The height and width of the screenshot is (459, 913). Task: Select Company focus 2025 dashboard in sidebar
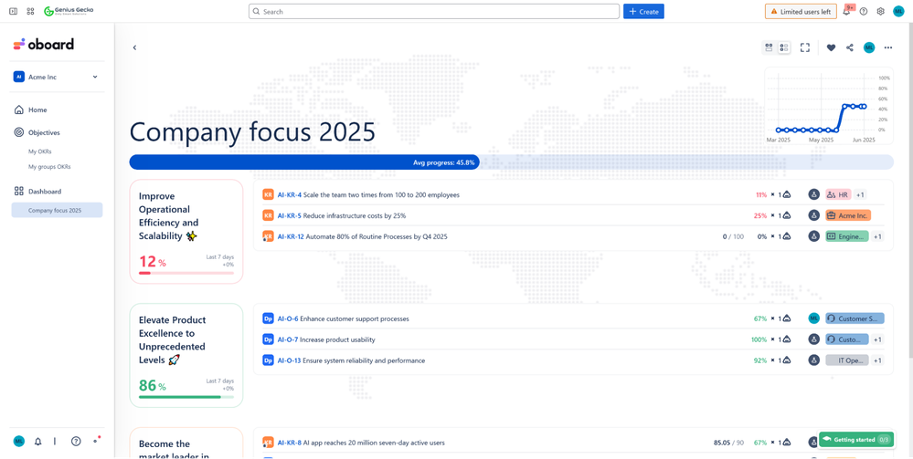[57, 210]
